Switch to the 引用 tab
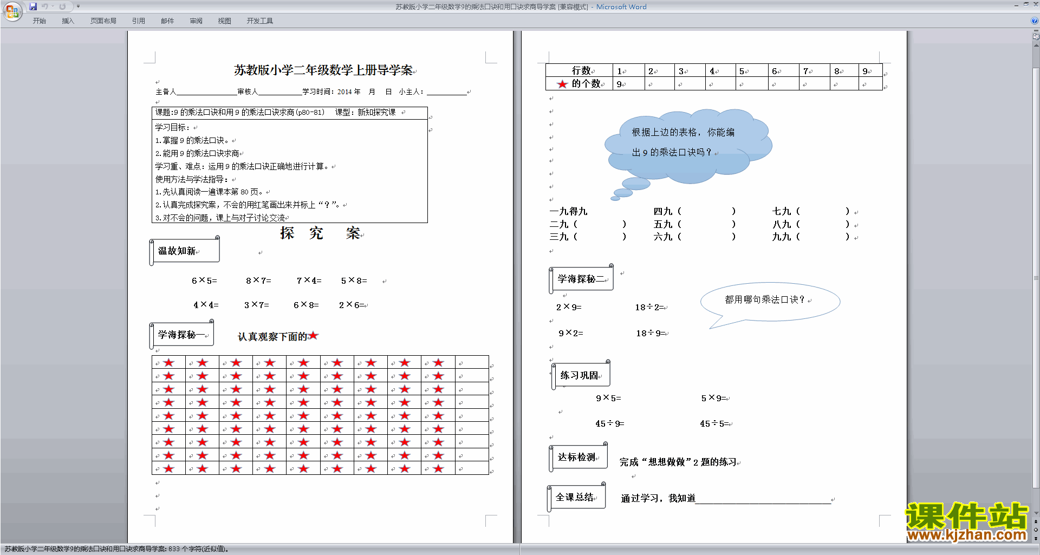 pyautogui.click(x=139, y=21)
